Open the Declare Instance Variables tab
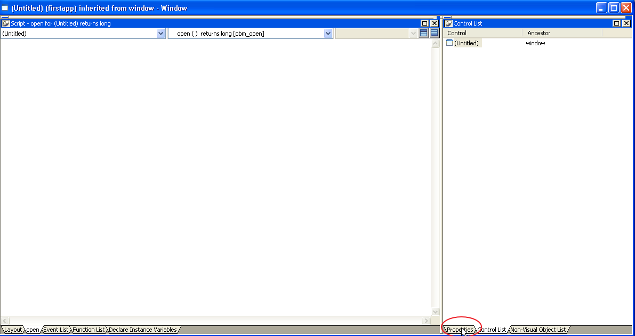Viewport: 635px width, 336px height. pyautogui.click(x=143, y=330)
